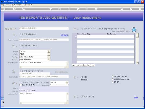Image resolution: width=145 pixels, height=109 pixels.
Task: Click the magnifier search toolbar icon
Action: click(23, 9)
